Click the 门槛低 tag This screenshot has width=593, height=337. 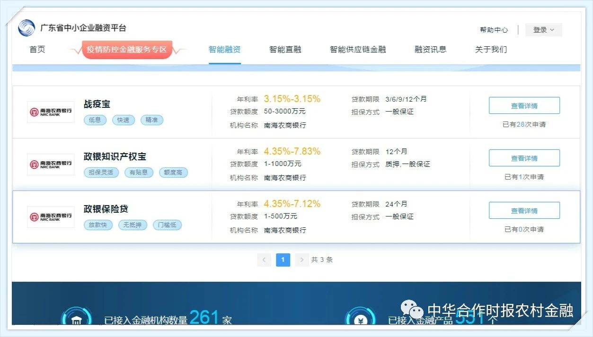click(167, 225)
